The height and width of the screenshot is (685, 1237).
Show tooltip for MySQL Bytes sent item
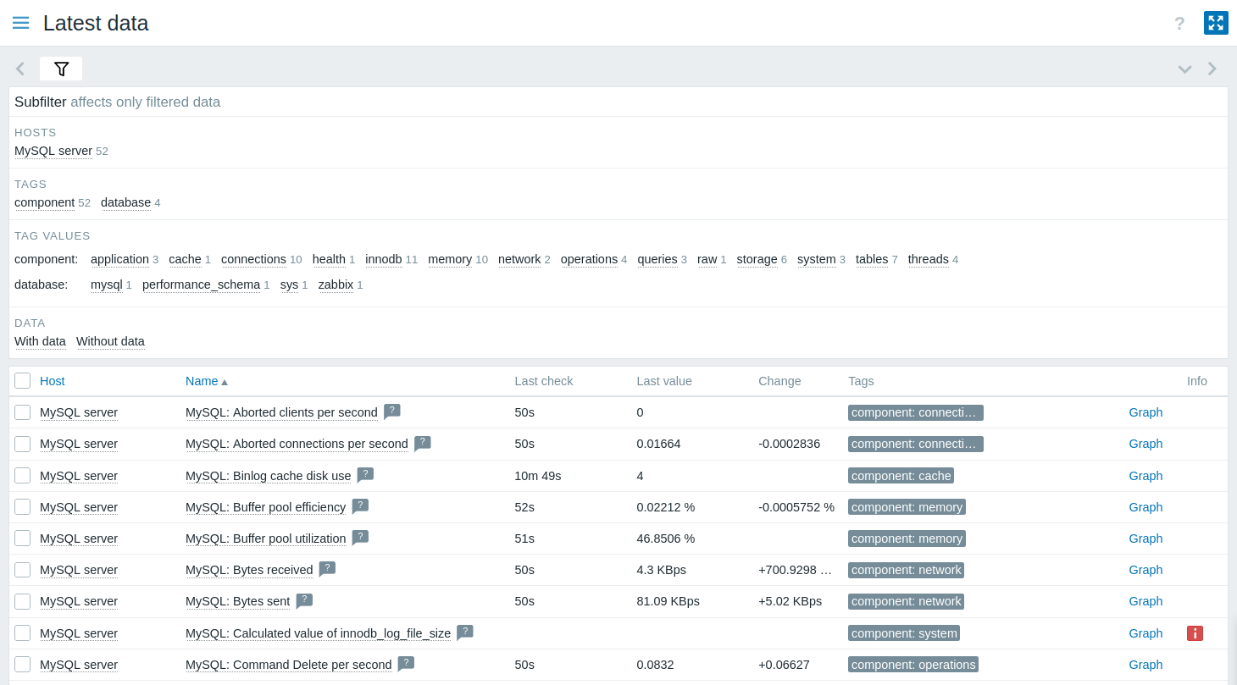304,600
